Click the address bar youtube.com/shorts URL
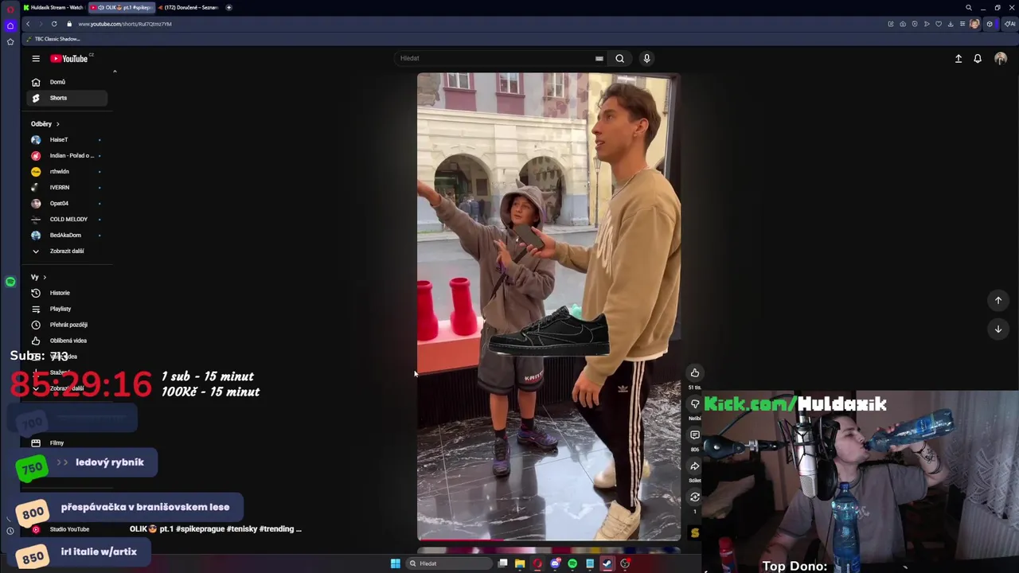1019x573 pixels. click(125, 24)
